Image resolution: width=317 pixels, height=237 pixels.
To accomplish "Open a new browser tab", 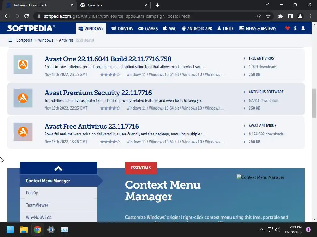I will [x=158, y=6].
